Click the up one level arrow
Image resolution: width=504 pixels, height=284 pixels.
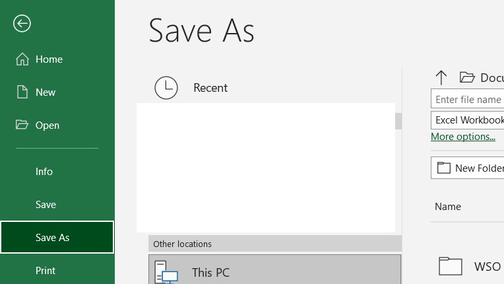pyautogui.click(x=441, y=77)
